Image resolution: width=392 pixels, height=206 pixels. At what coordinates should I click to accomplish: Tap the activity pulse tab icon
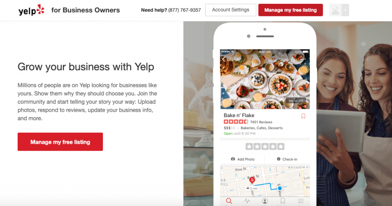pyautogui.click(x=247, y=201)
